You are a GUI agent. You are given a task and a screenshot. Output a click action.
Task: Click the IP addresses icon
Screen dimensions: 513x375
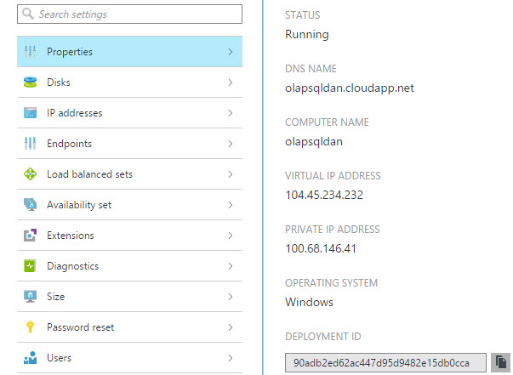click(x=31, y=113)
